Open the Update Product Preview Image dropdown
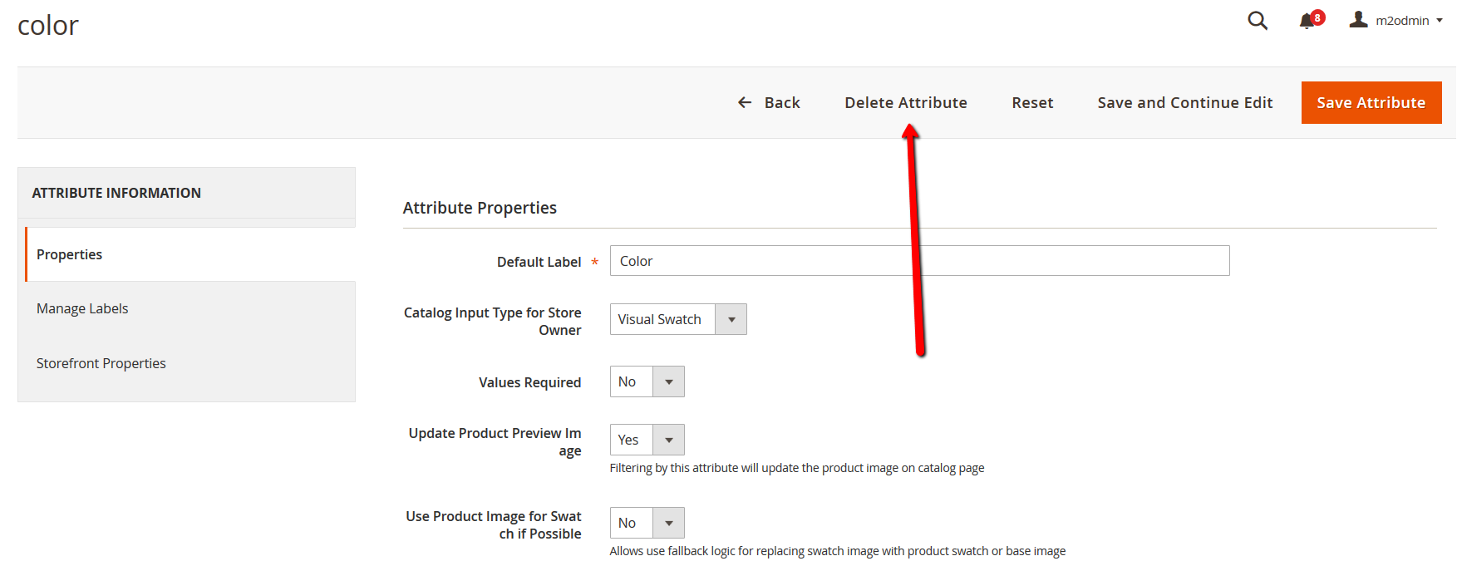The image size is (1457, 561). pos(647,440)
